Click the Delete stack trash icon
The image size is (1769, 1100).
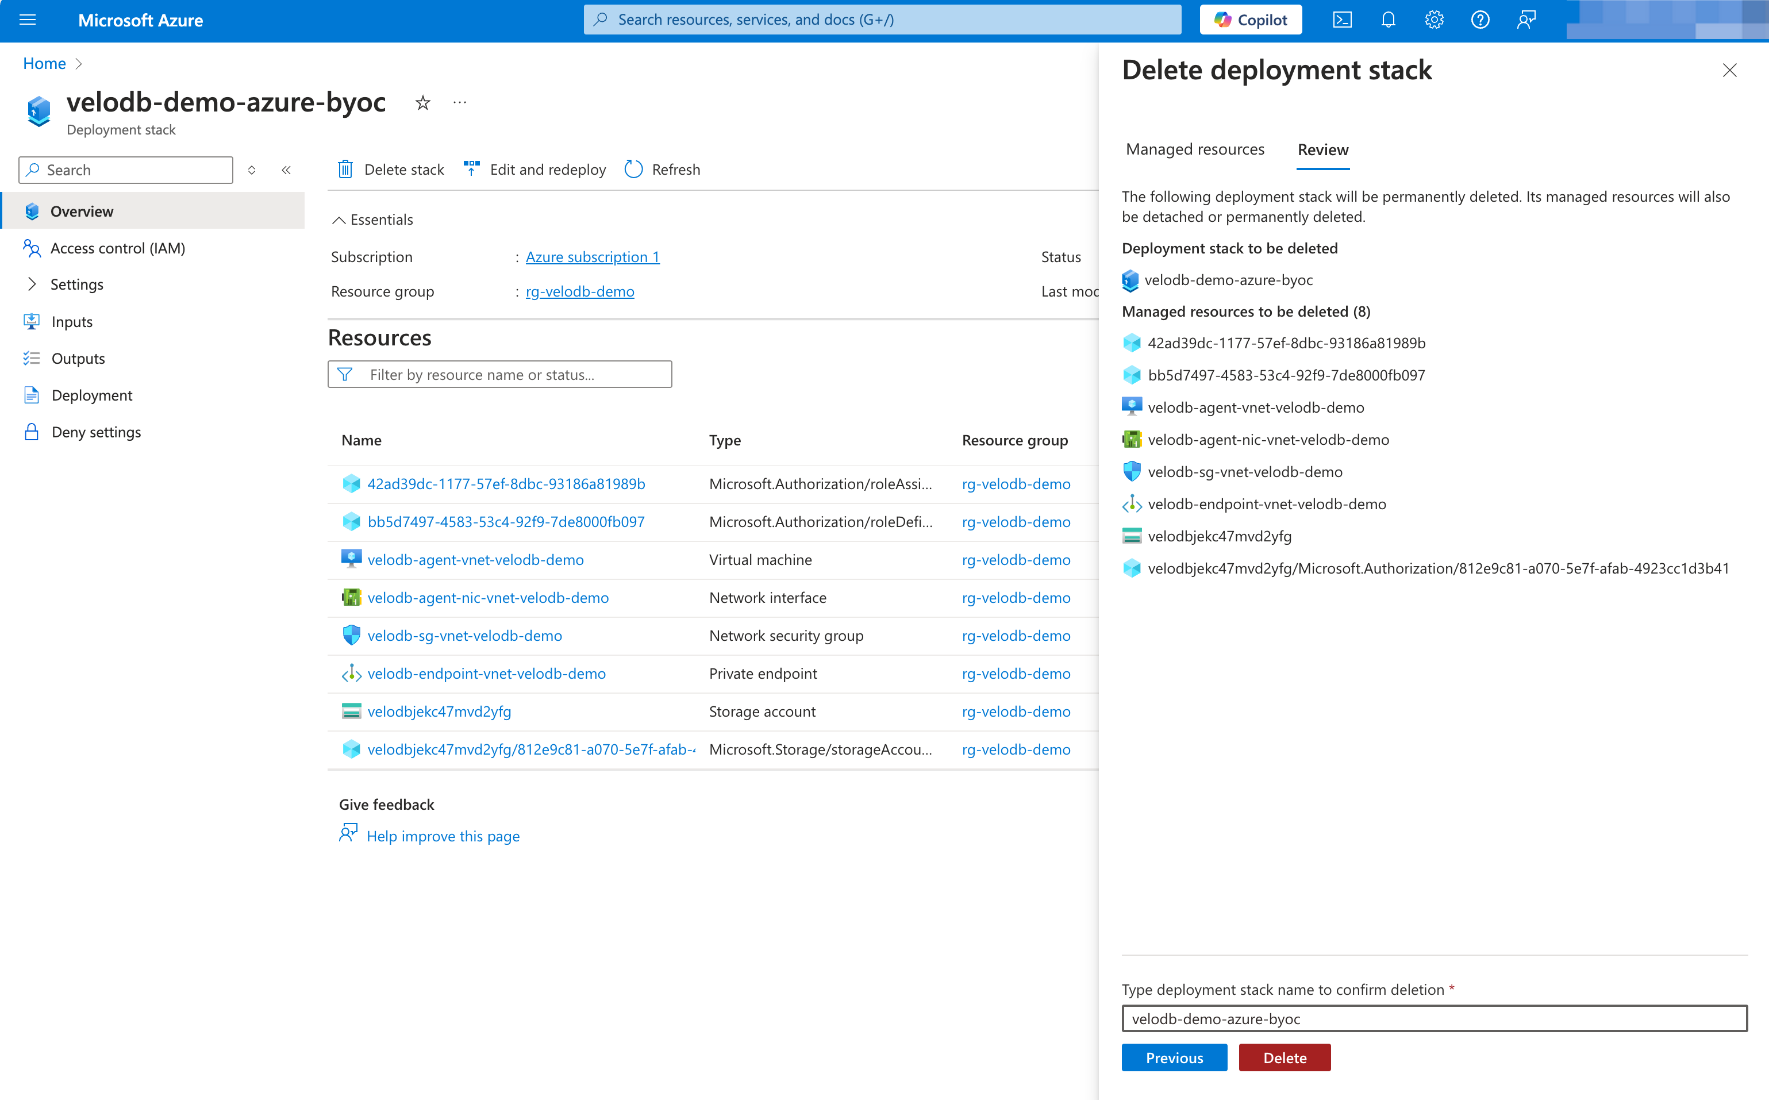tap(345, 170)
